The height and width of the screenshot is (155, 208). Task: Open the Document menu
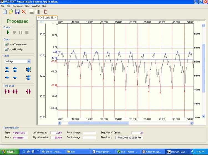pyautogui.click(x=17, y=6)
